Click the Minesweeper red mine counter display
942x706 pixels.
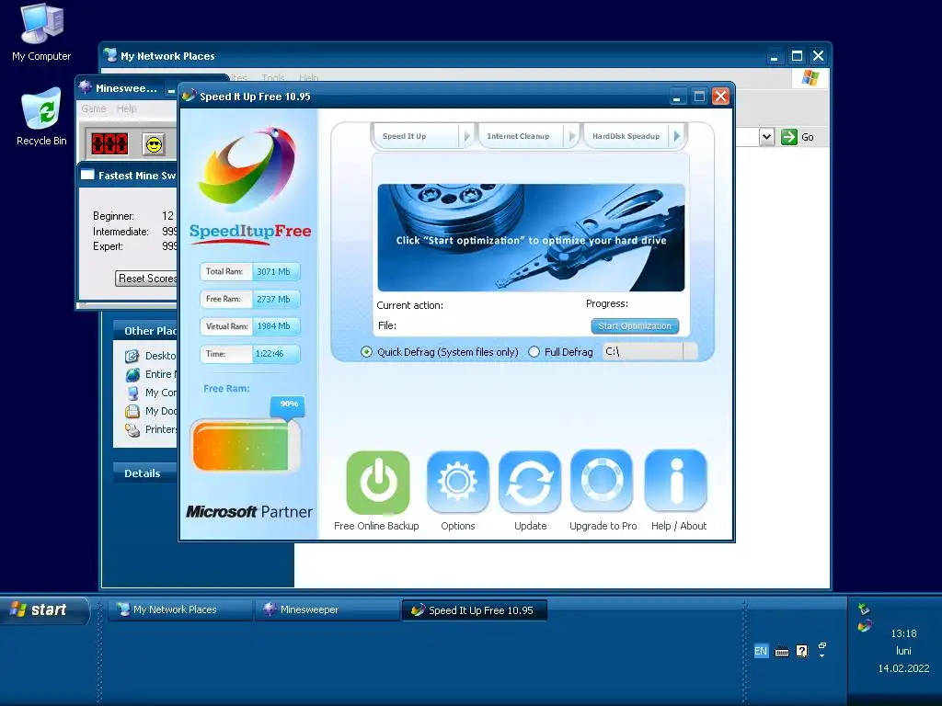(x=109, y=144)
